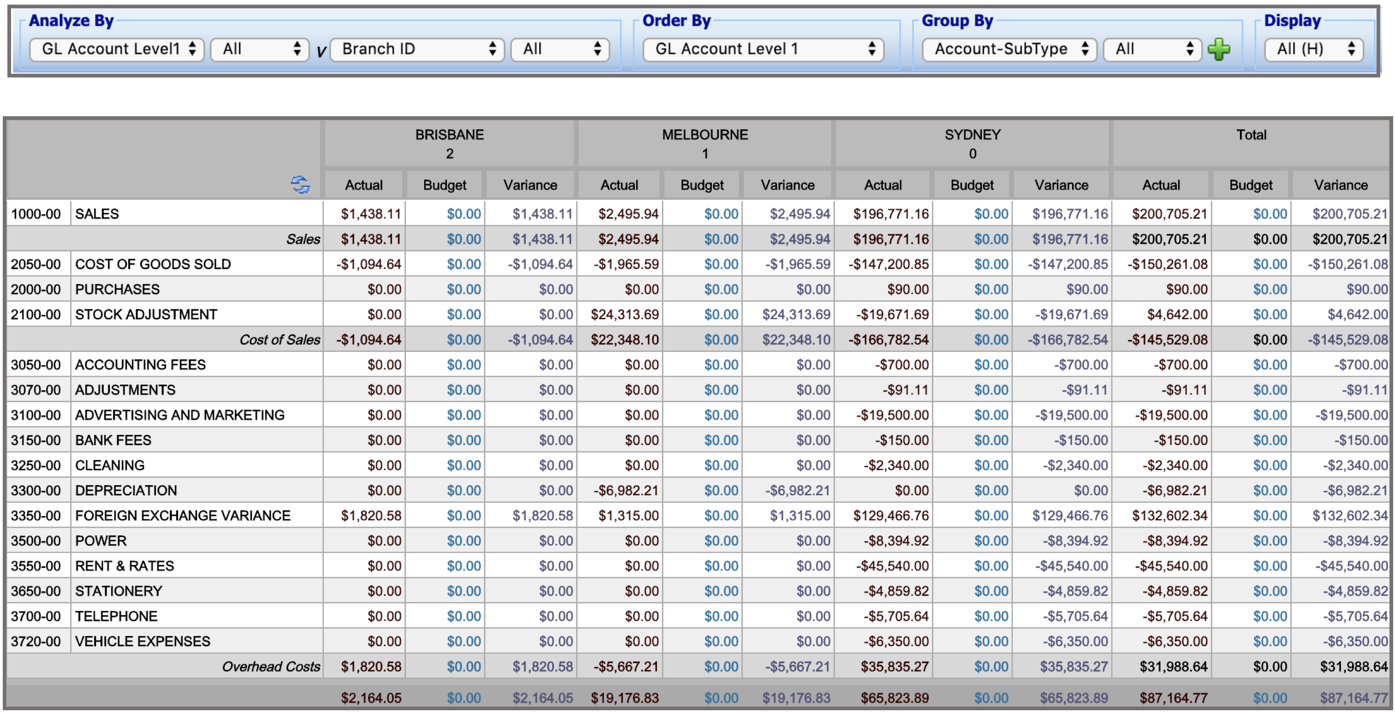Image resolution: width=1395 pixels, height=713 pixels.
Task: Click the Overhead Costs subtotal label
Action: click(x=271, y=666)
